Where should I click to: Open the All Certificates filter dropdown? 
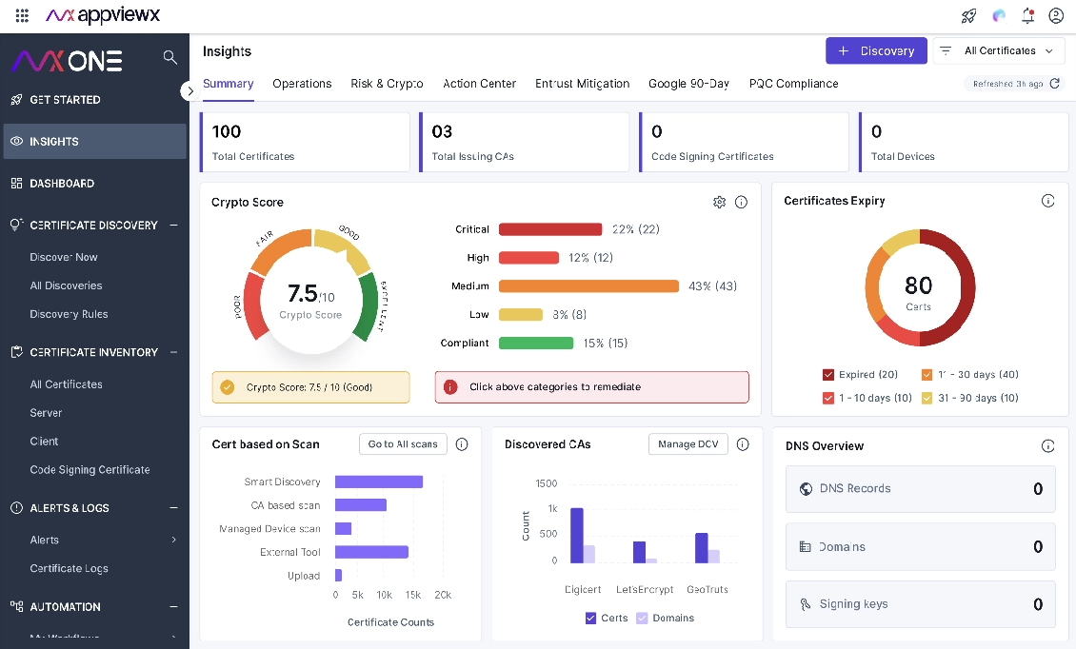[x=999, y=51]
